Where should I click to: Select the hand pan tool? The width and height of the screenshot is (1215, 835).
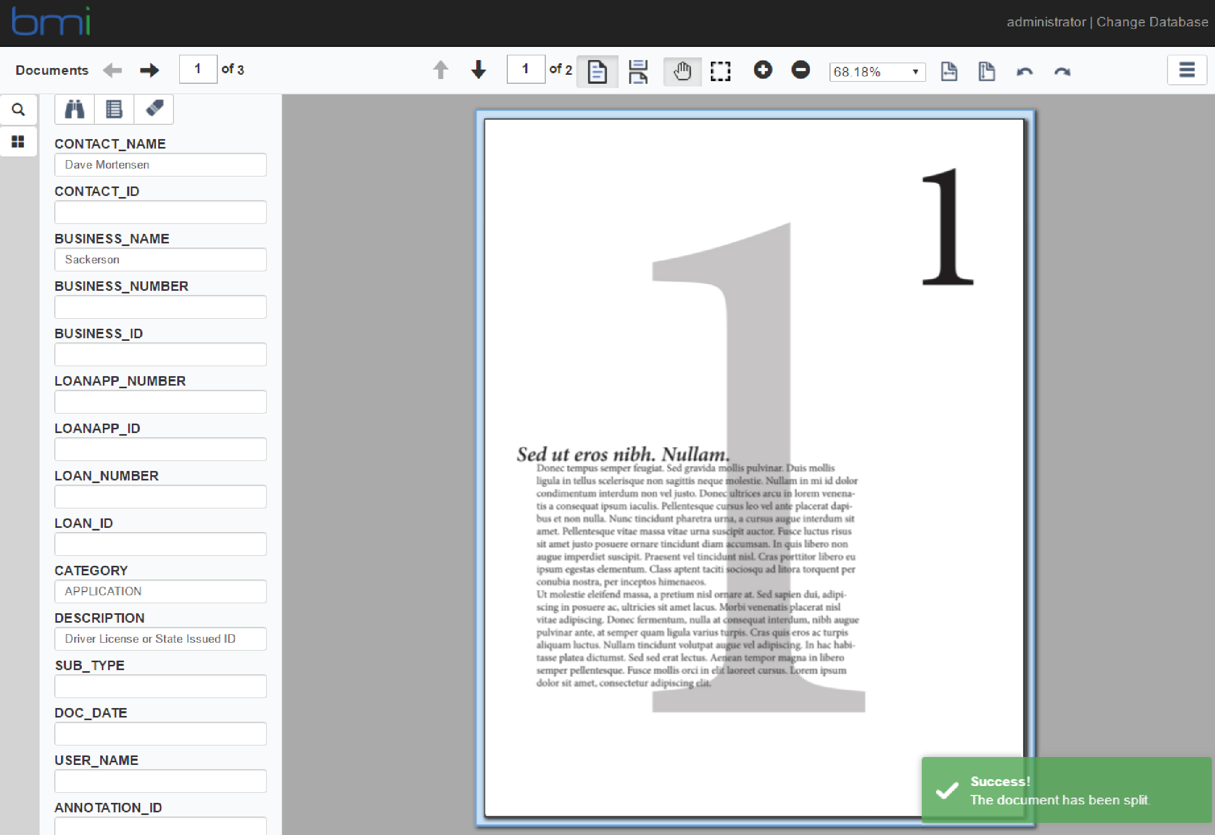tap(682, 71)
